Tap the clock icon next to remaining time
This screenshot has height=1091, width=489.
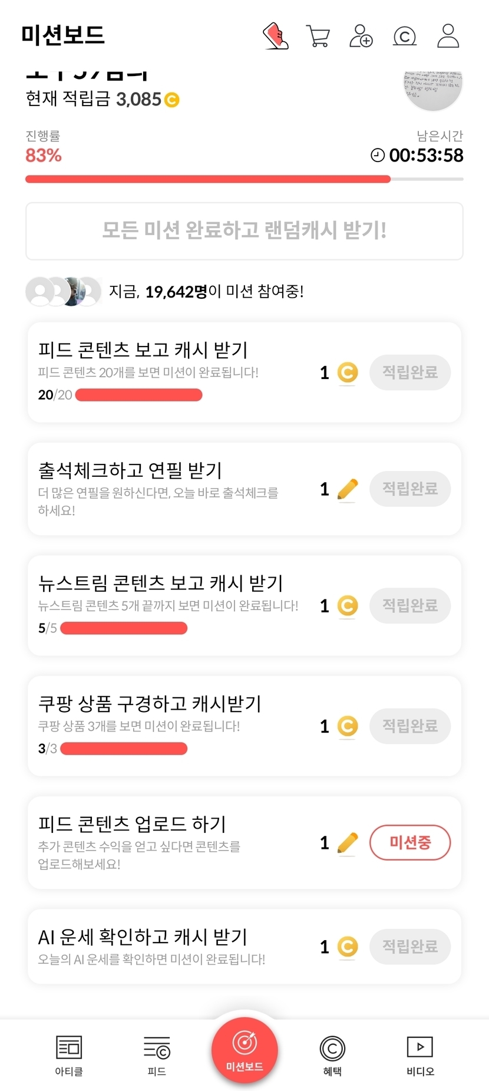pyautogui.click(x=377, y=156)
